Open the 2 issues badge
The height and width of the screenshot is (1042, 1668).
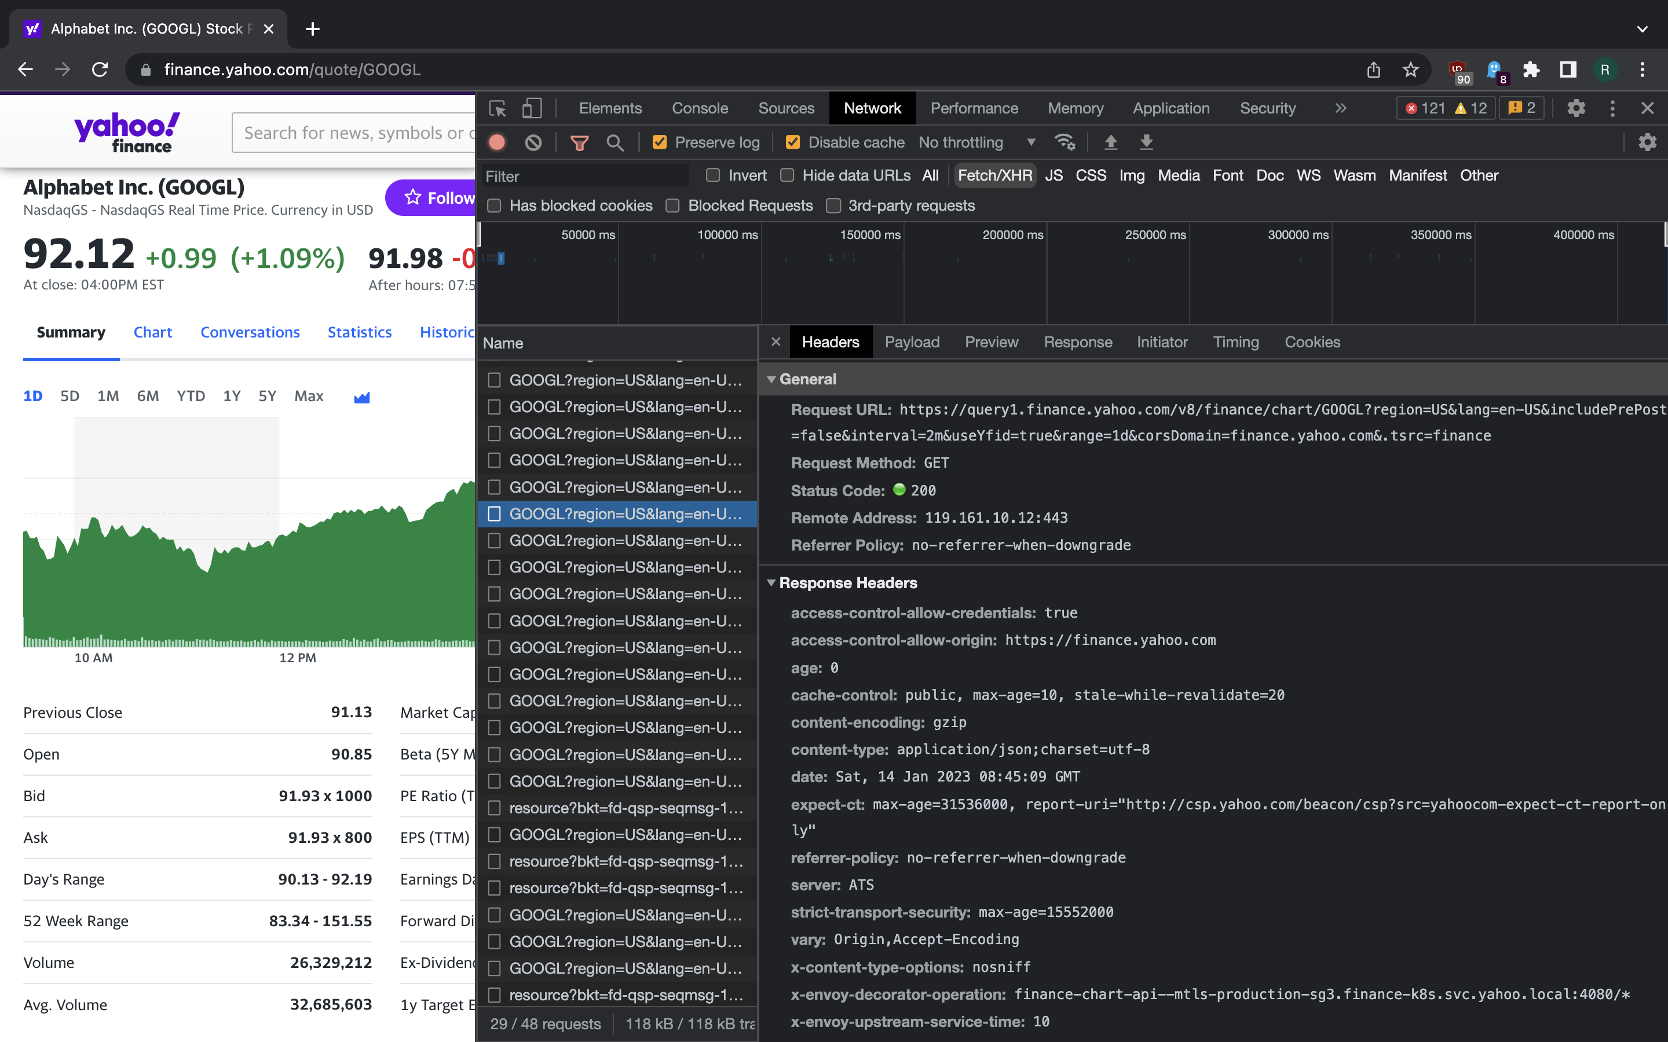[x=1522, y=108]
